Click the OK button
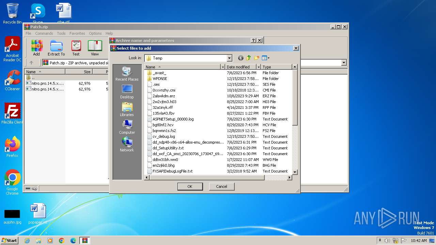Screen dimensions: 436x245 (190, 186)
